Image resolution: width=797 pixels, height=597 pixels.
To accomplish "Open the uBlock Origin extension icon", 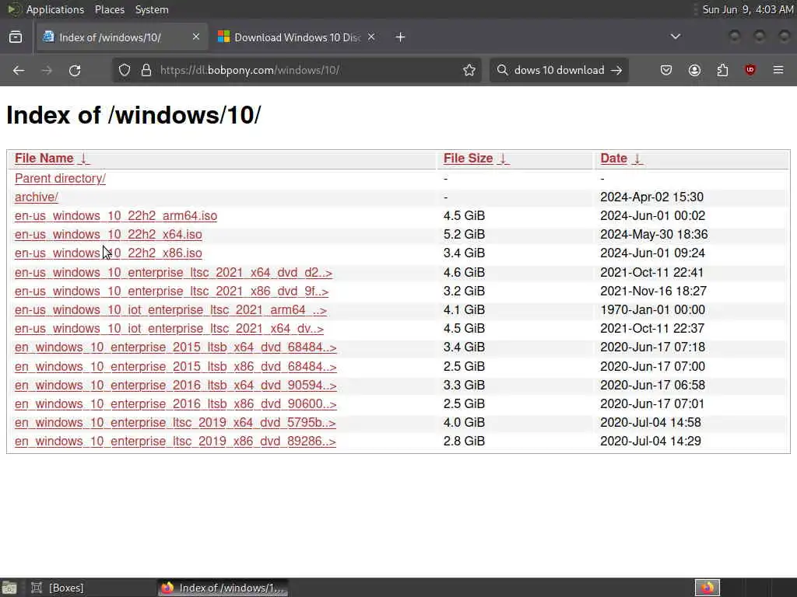I will coord(750,70).
